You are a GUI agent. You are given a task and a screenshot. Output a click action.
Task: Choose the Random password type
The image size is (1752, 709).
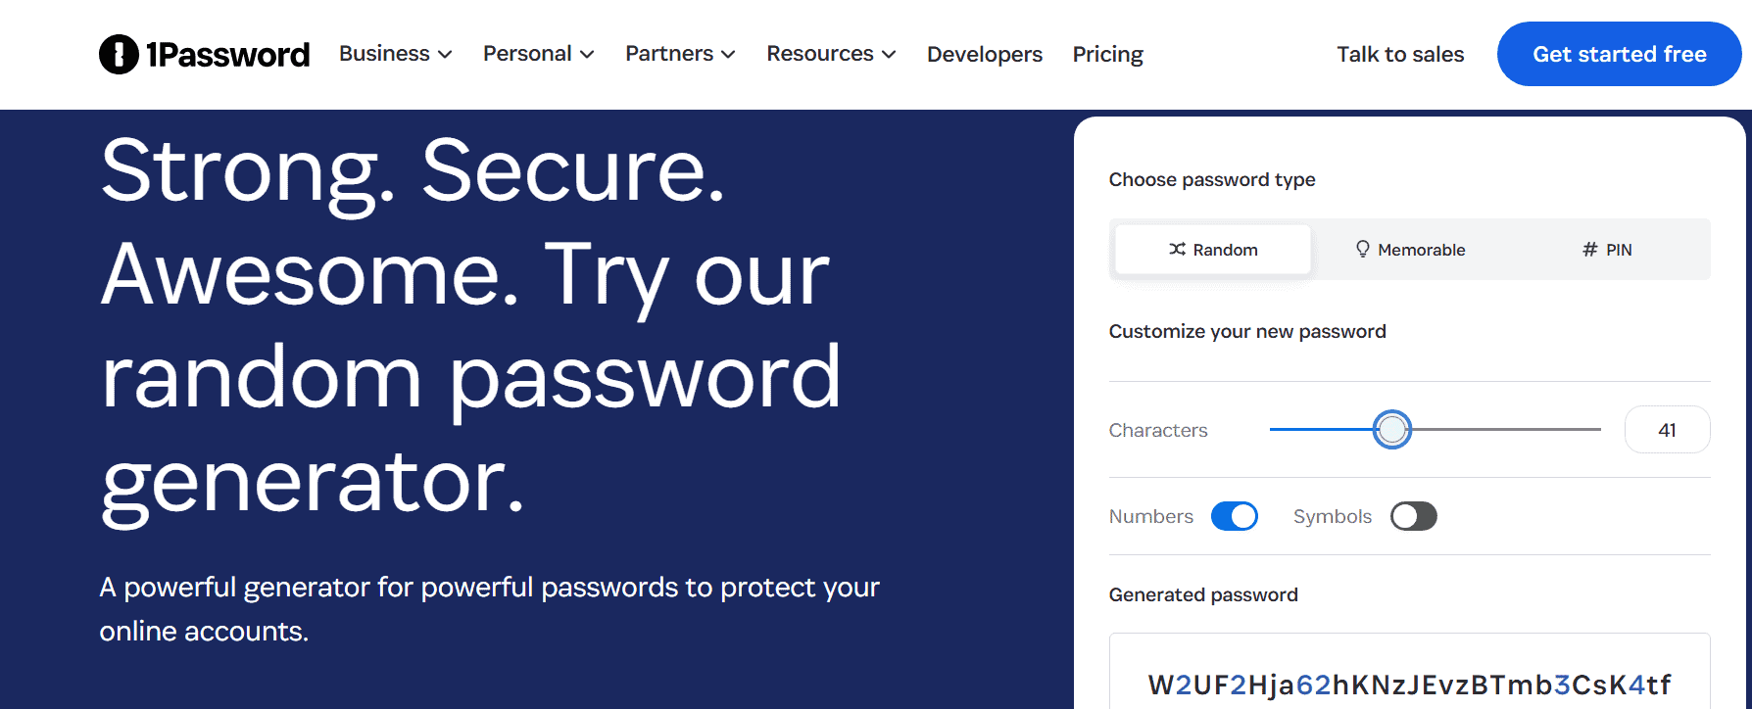pos(1213,250)
